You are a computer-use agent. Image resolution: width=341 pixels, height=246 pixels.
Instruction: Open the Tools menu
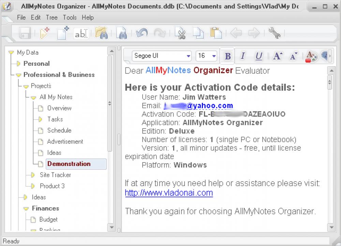(x=70, y=17)
